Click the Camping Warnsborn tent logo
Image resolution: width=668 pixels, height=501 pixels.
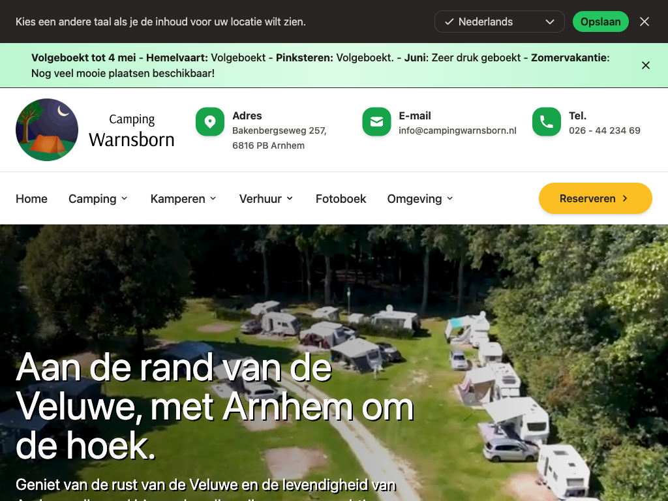click(47, 130)
